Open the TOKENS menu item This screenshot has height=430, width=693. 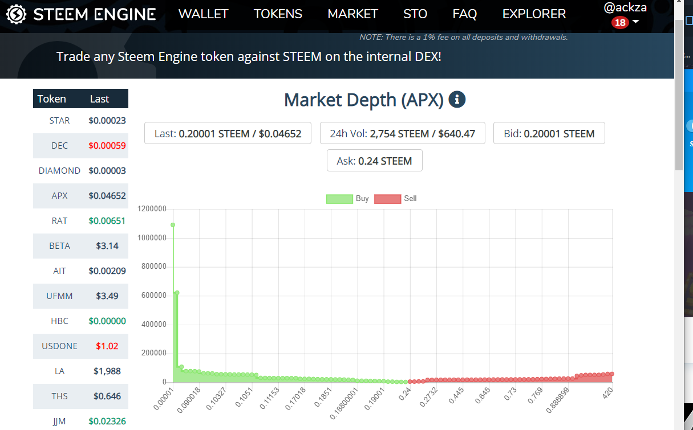(278, 14)
